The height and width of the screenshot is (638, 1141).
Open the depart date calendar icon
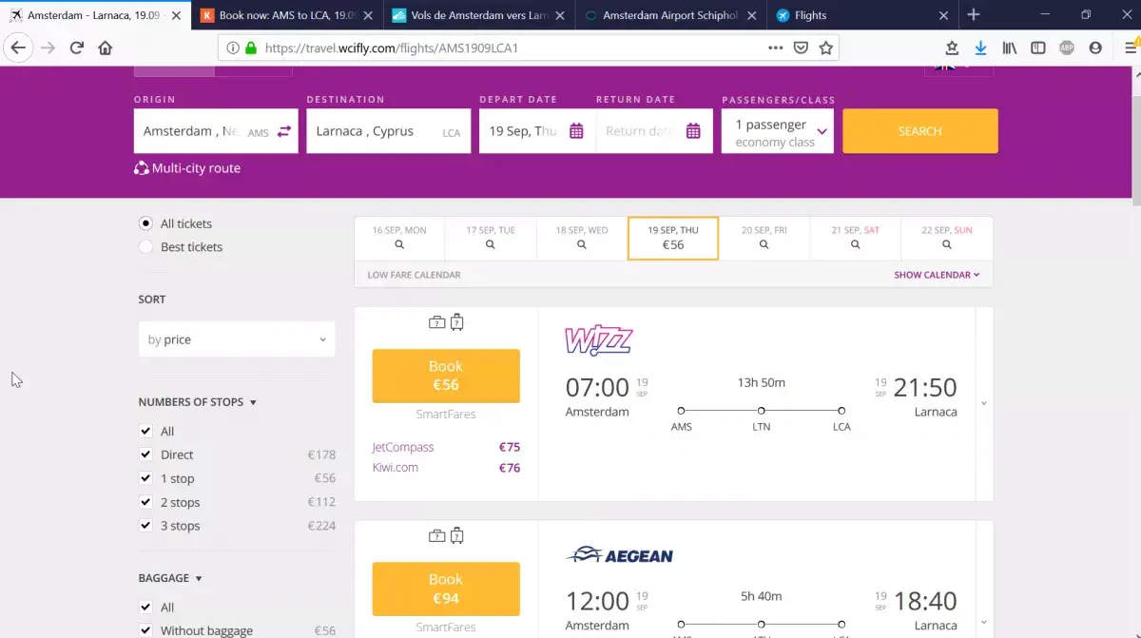576,131
